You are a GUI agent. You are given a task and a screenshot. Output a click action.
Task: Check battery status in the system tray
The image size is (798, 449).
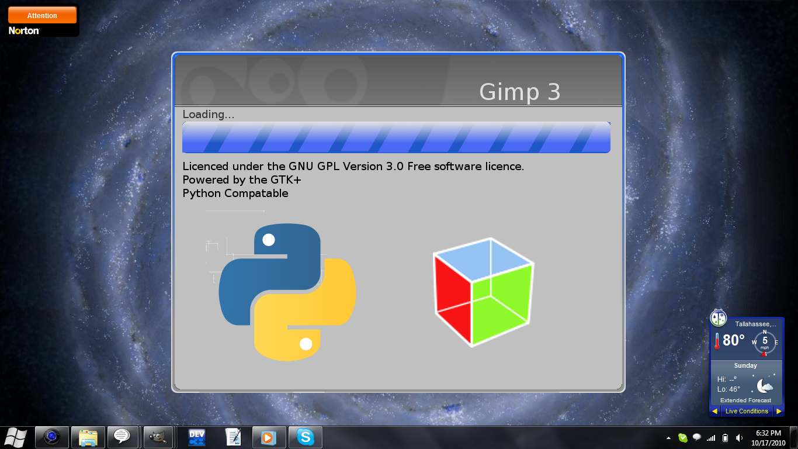[x=724, y=437]
